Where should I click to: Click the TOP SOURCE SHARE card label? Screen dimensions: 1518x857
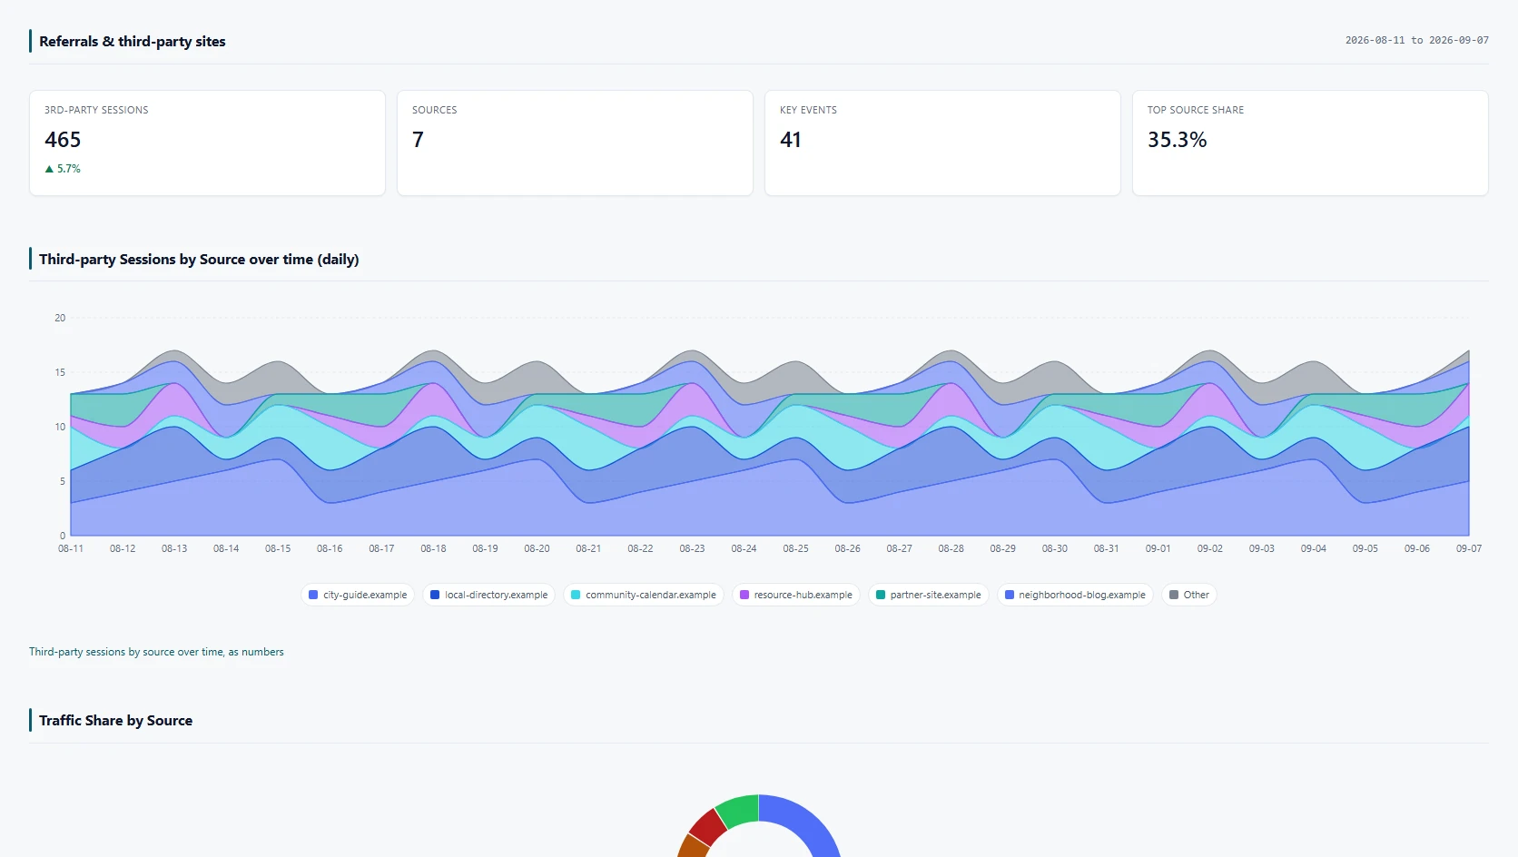pos(1195,110)
